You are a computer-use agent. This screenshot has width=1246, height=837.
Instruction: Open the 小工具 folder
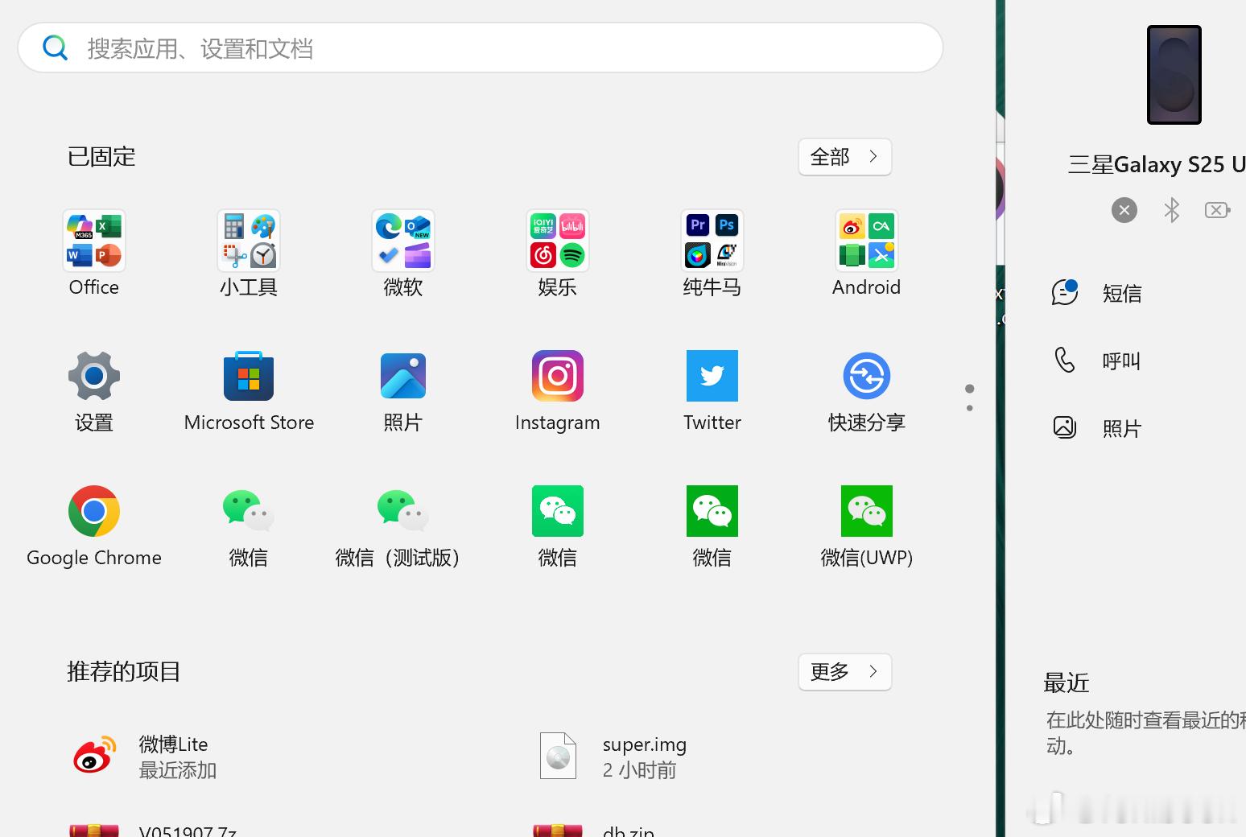[x=249, y=253]
